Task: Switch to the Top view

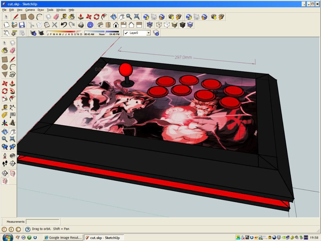Action: tap(108, 25)
